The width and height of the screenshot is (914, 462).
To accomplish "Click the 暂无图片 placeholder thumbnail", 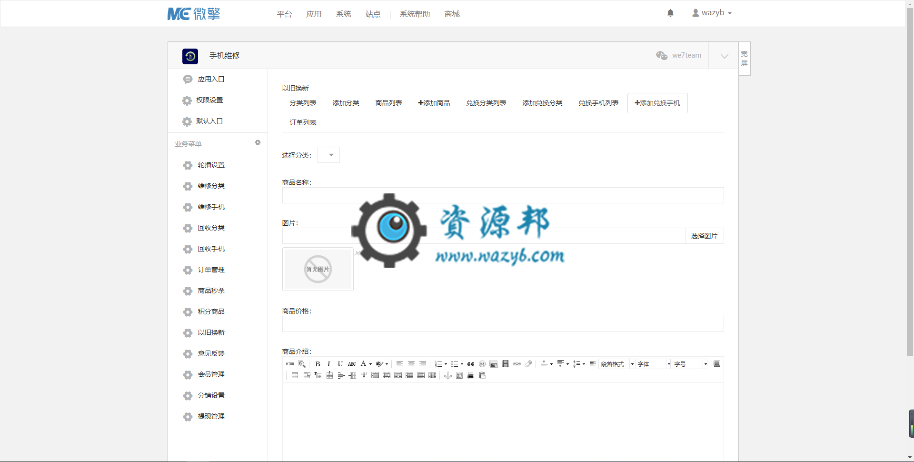I will (318, 269).
